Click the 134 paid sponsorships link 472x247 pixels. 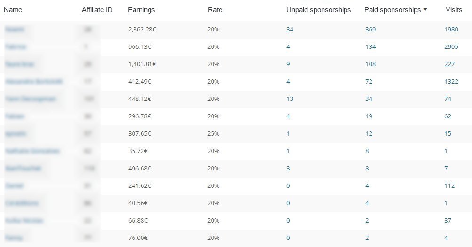click(370, 47)
